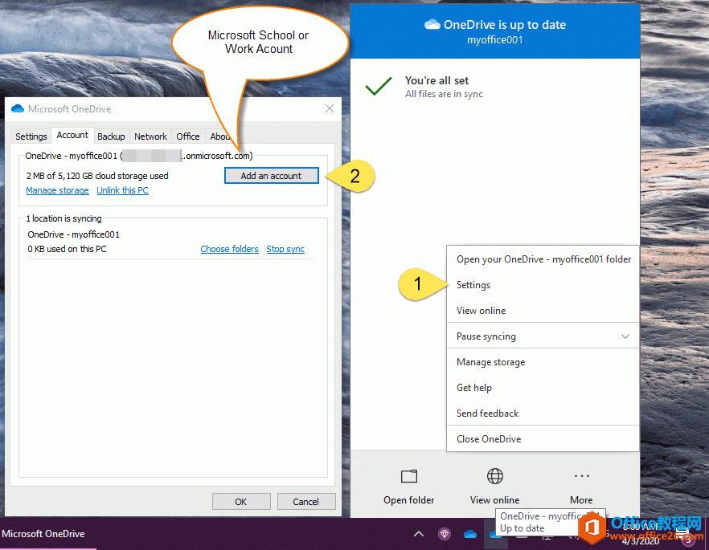Click Unlink this PC
This screenshot has height=550, width=709.
(x=122, y=190)
